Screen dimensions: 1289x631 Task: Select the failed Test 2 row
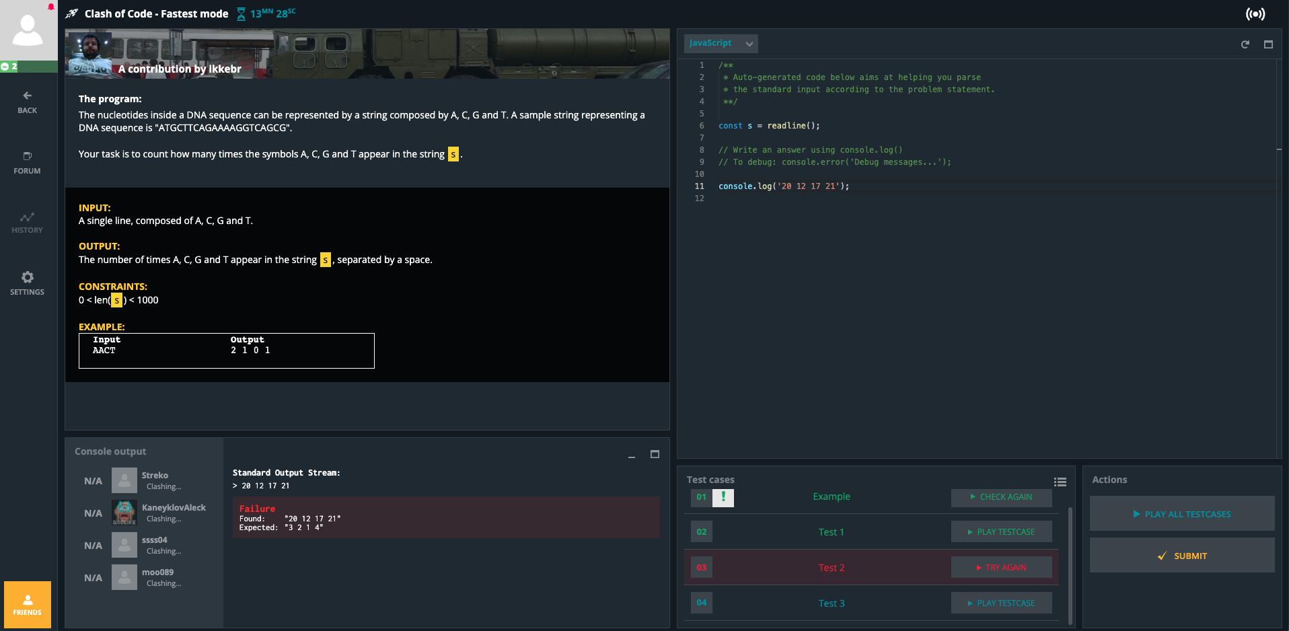[x=831, y=568]
